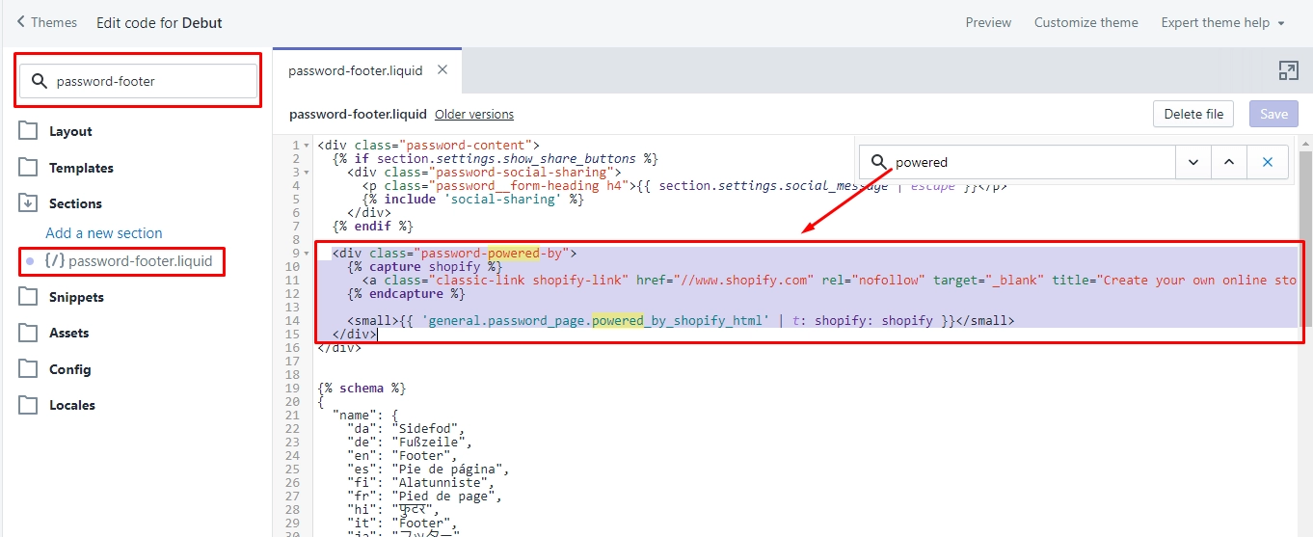The width and height of the screenshot is (1313, 537).
Task: Click Add a new section
Action: click(104, 233)
